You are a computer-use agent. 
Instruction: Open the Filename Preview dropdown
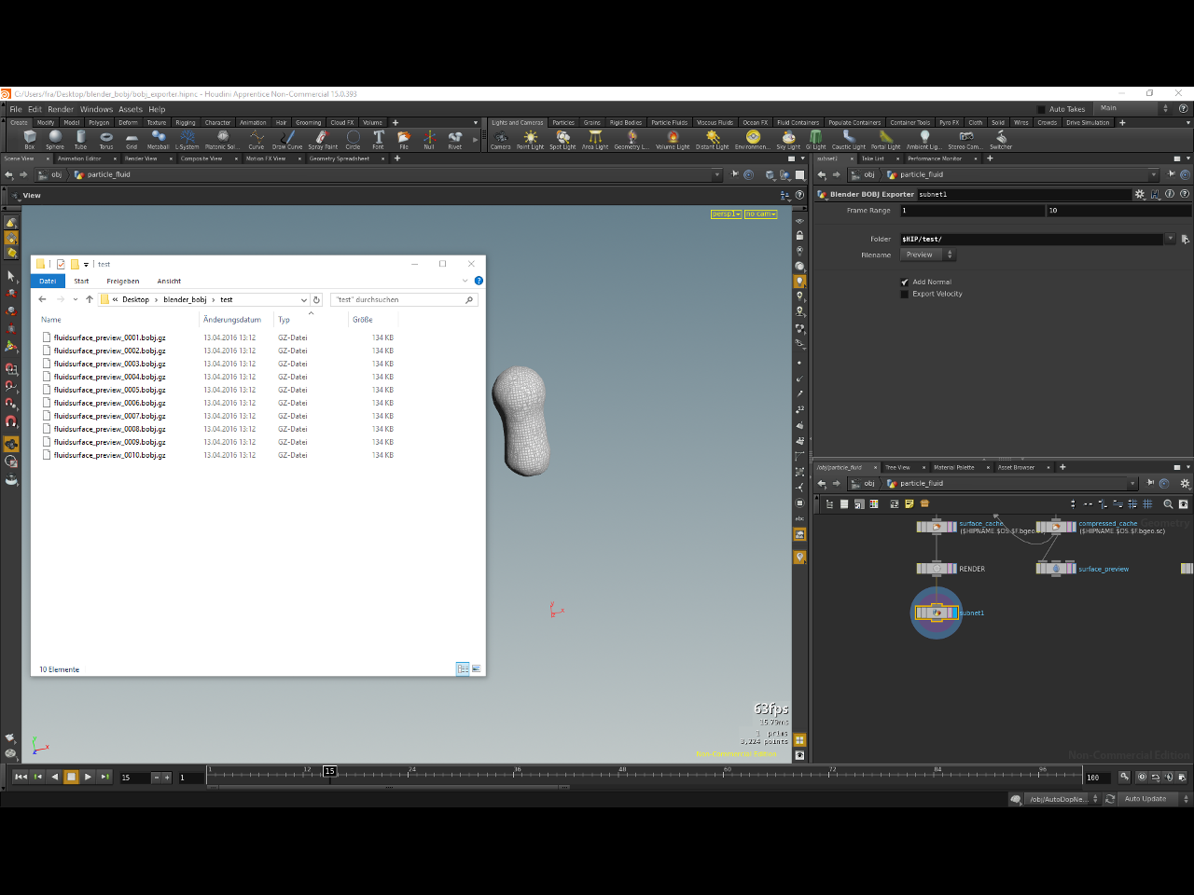[951, 254]
